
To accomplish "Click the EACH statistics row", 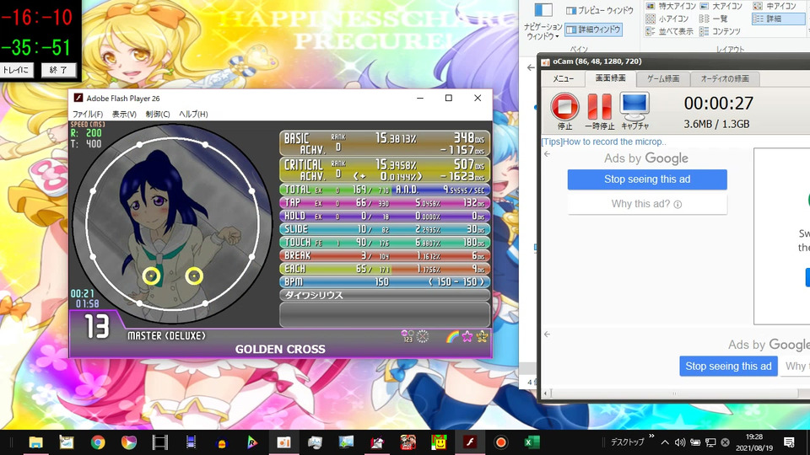I will tap(385, 269).
